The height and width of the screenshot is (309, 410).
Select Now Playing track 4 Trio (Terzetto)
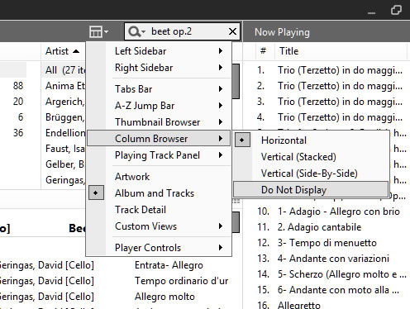coord(330,117)
